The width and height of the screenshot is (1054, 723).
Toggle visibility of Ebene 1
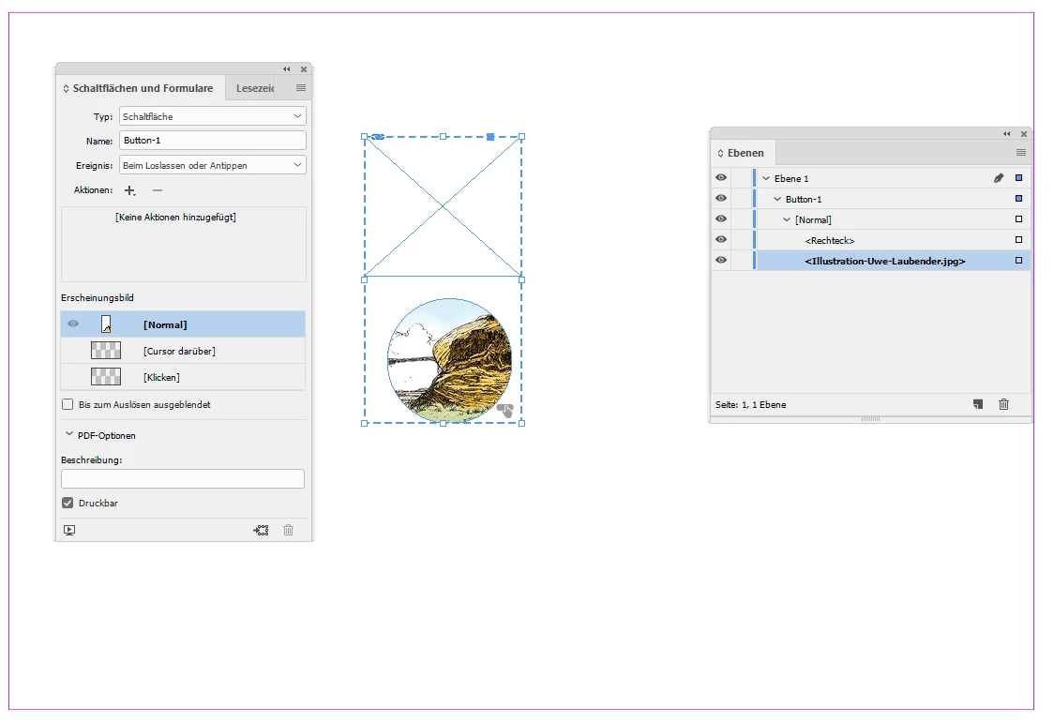[x=721, y=177]
